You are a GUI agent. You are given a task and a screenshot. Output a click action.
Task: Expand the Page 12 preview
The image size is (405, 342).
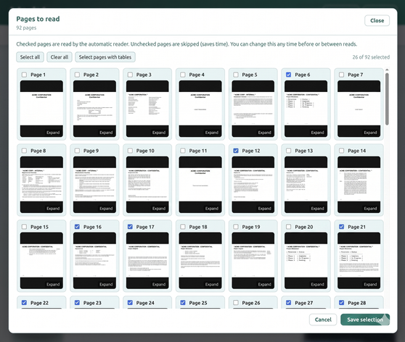(x=265, y=209)
